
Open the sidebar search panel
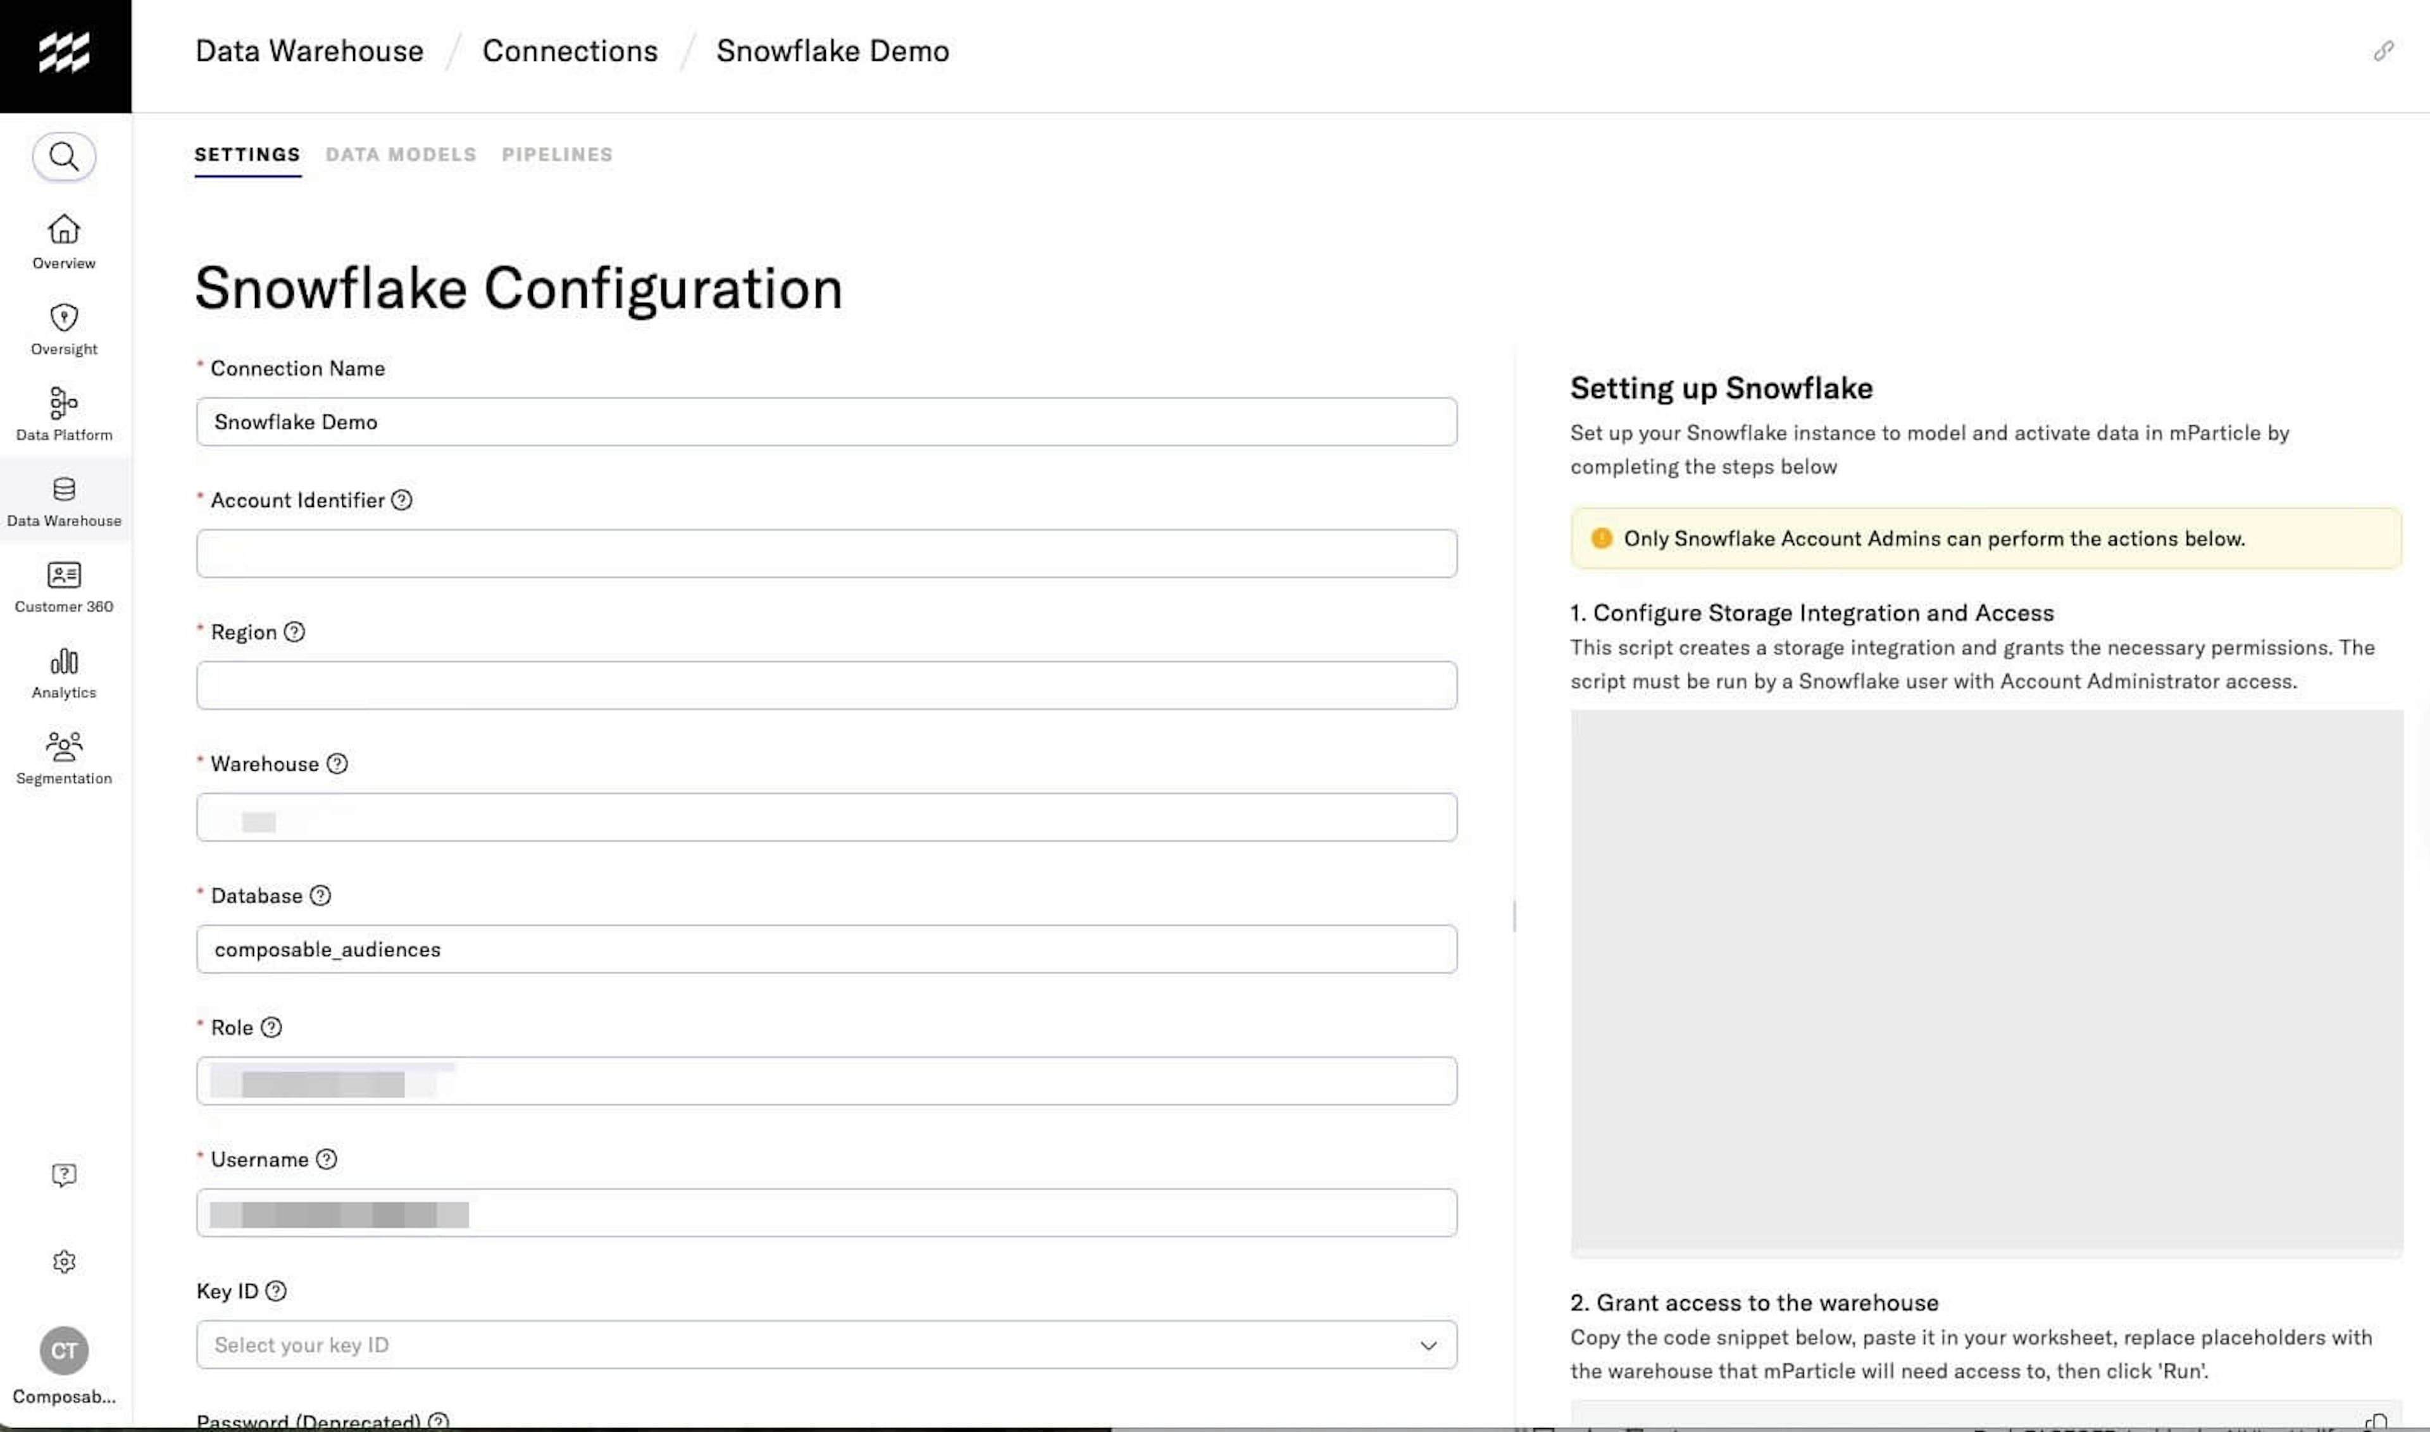[64, 156]
